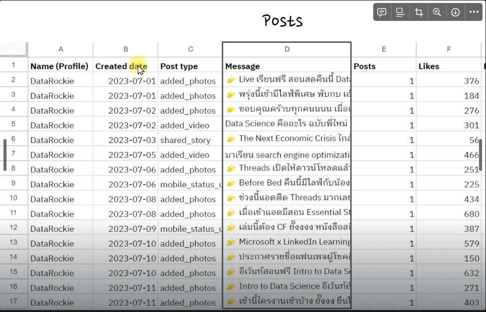Select column A header
The image size is (486, 312).
click(x=60, y=49)
